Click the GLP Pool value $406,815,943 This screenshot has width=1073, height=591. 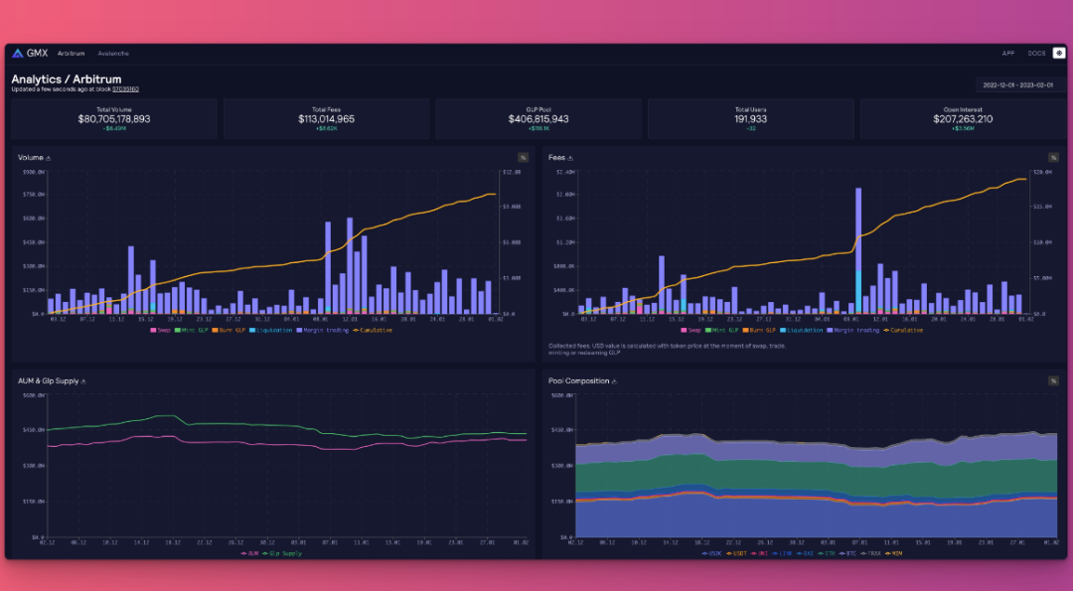tap(538, 119)
